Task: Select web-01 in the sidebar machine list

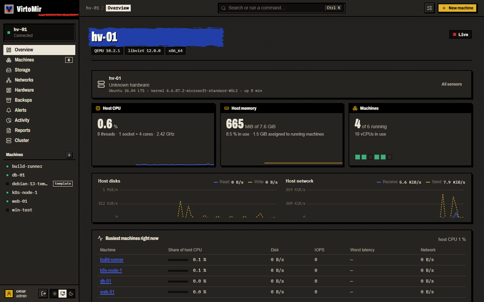Action: point(39,201)
